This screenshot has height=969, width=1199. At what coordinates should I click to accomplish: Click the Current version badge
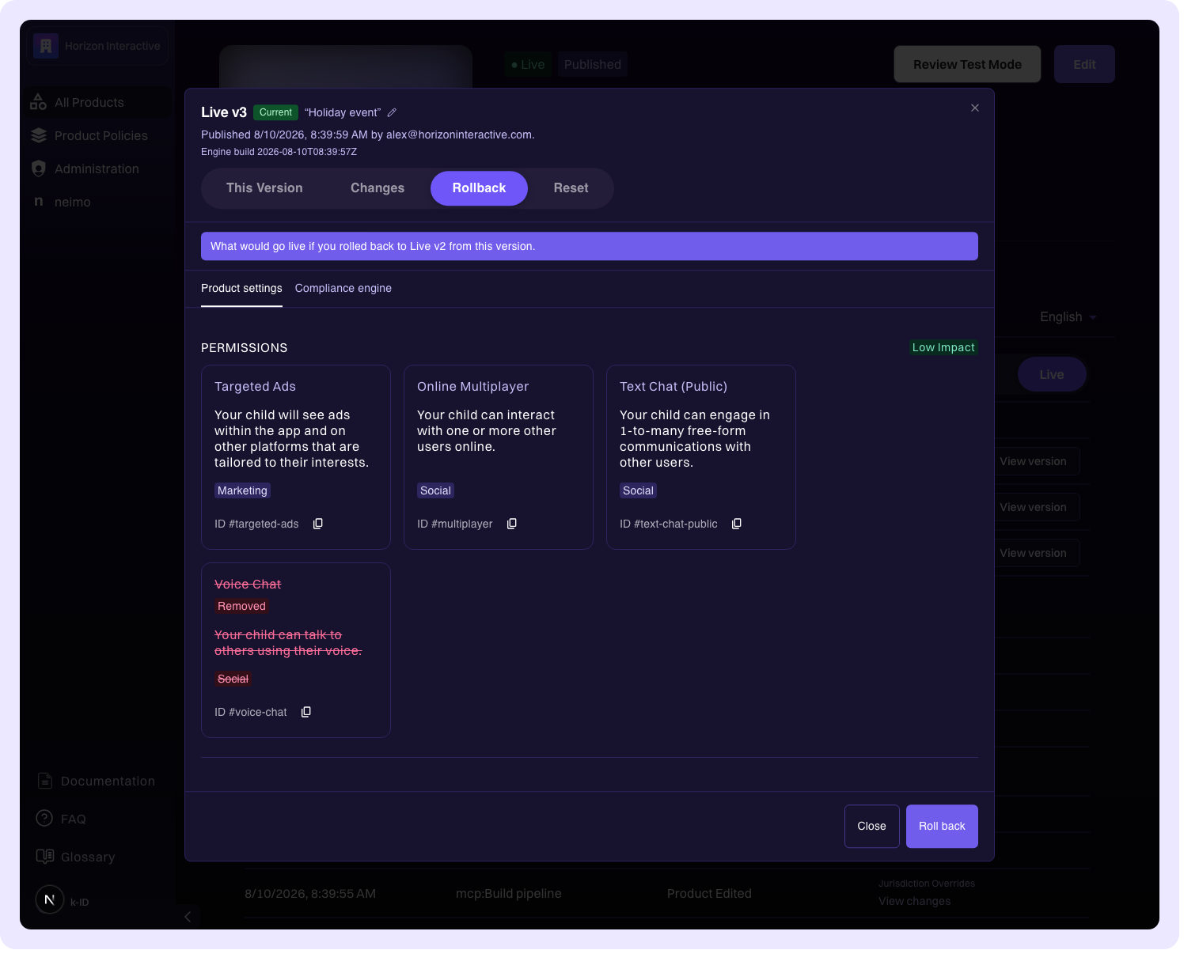coord(275,112)
